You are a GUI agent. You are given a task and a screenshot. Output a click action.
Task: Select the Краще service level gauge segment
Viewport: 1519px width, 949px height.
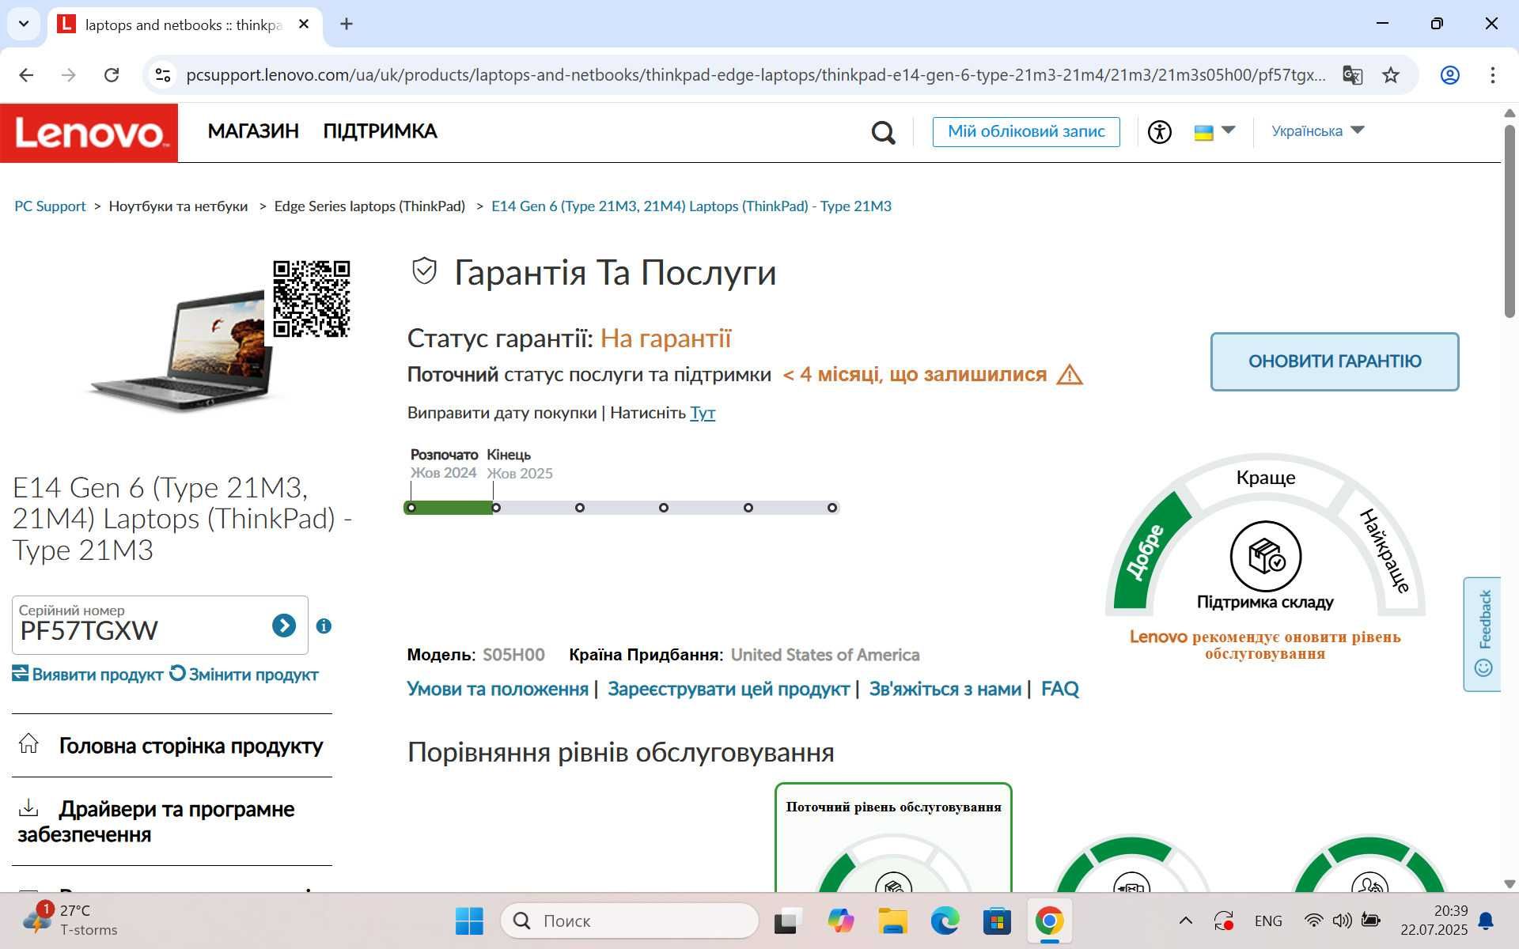pos(1266,478)
